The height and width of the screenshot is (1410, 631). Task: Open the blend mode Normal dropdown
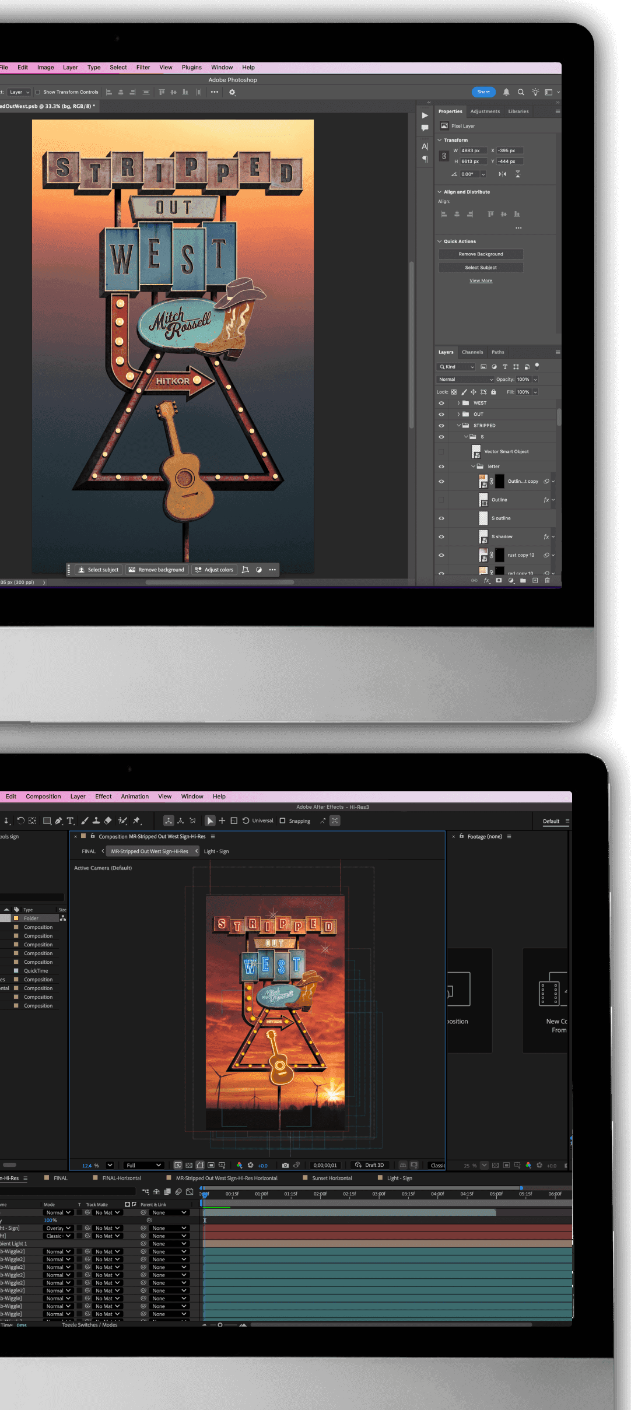pos(465,380)
